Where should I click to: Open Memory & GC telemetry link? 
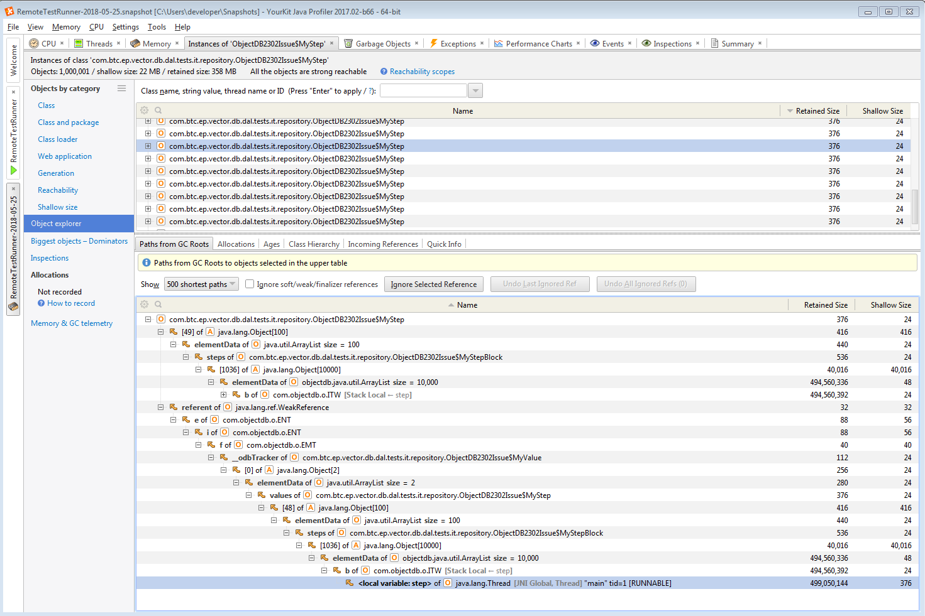pyautogui.click(x=72, y=323)
